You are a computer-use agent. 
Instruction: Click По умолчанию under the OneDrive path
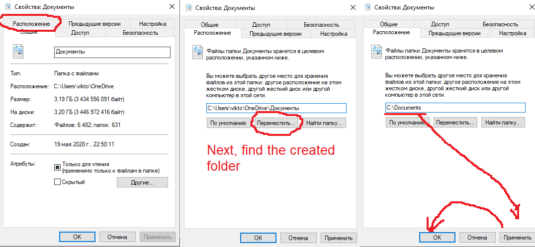tap(228, 123)
